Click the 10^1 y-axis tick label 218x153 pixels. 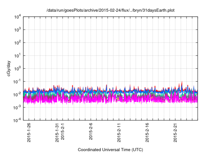(x=18, y=56)
